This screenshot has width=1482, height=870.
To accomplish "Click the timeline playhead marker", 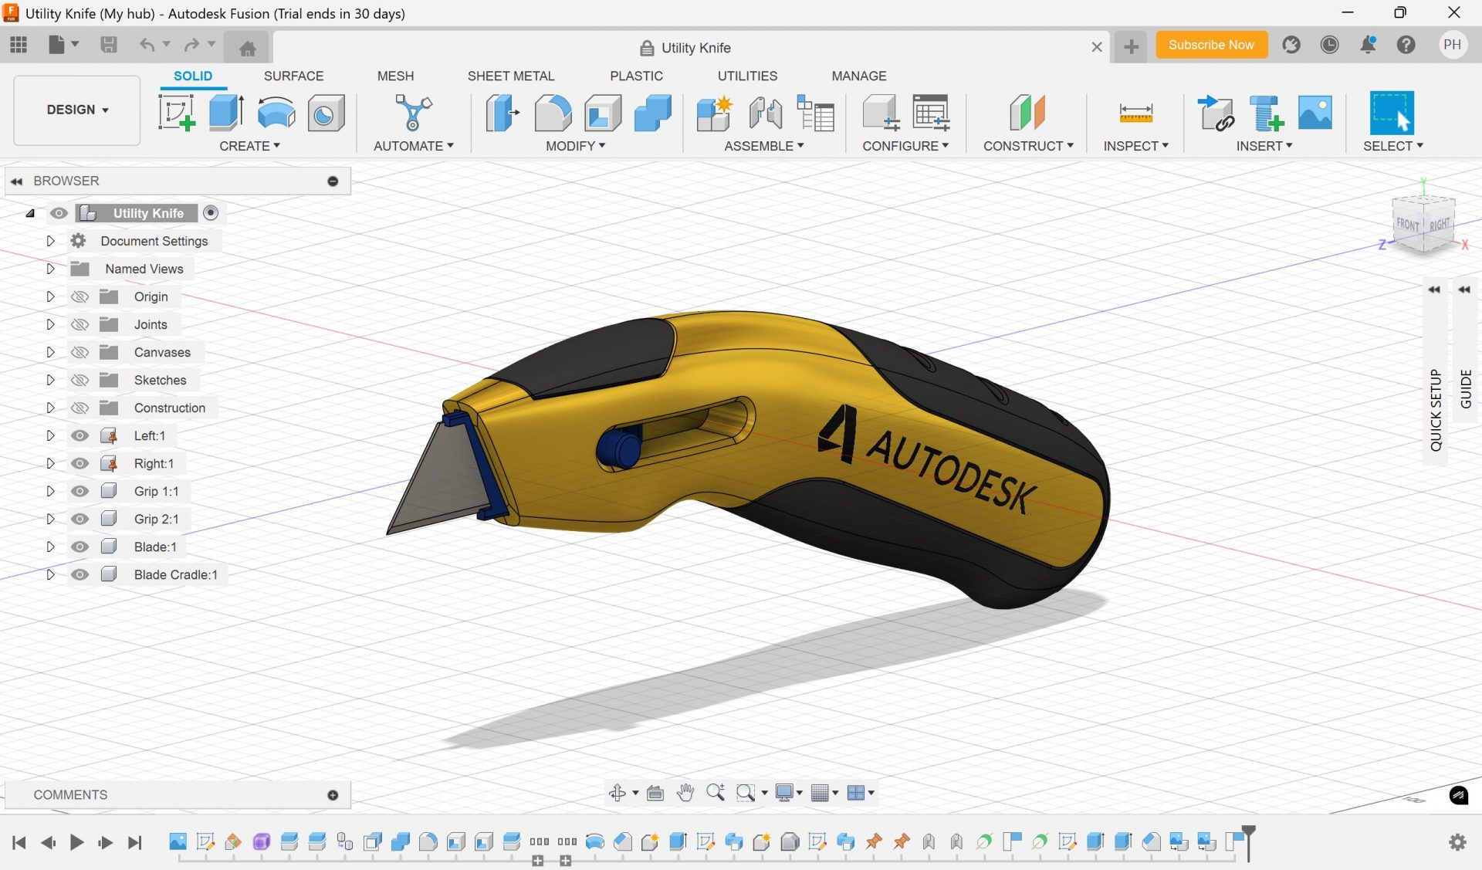I will point(1249,841).
